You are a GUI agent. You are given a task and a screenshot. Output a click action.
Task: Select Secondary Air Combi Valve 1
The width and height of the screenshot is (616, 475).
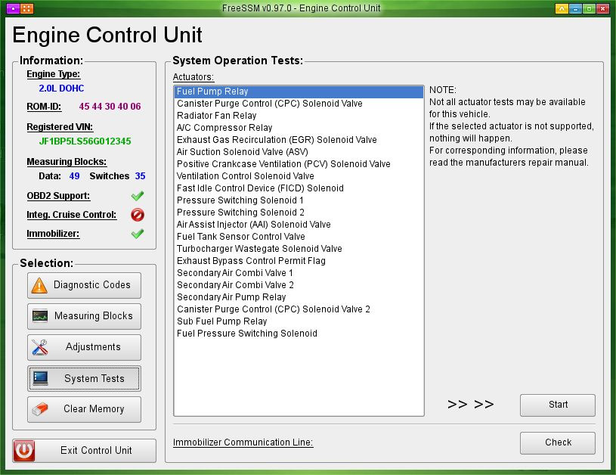click(x=299, y=273)
